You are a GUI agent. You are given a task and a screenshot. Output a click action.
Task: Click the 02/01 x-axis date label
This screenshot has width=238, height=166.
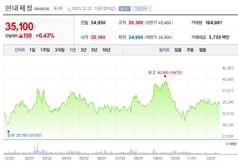[x=29, y=158]
